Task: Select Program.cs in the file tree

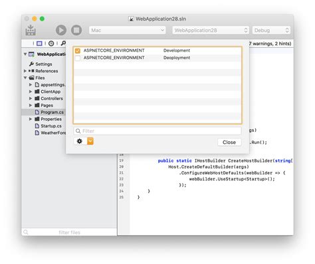Action: pyautogui.click(x=52, y=112)
